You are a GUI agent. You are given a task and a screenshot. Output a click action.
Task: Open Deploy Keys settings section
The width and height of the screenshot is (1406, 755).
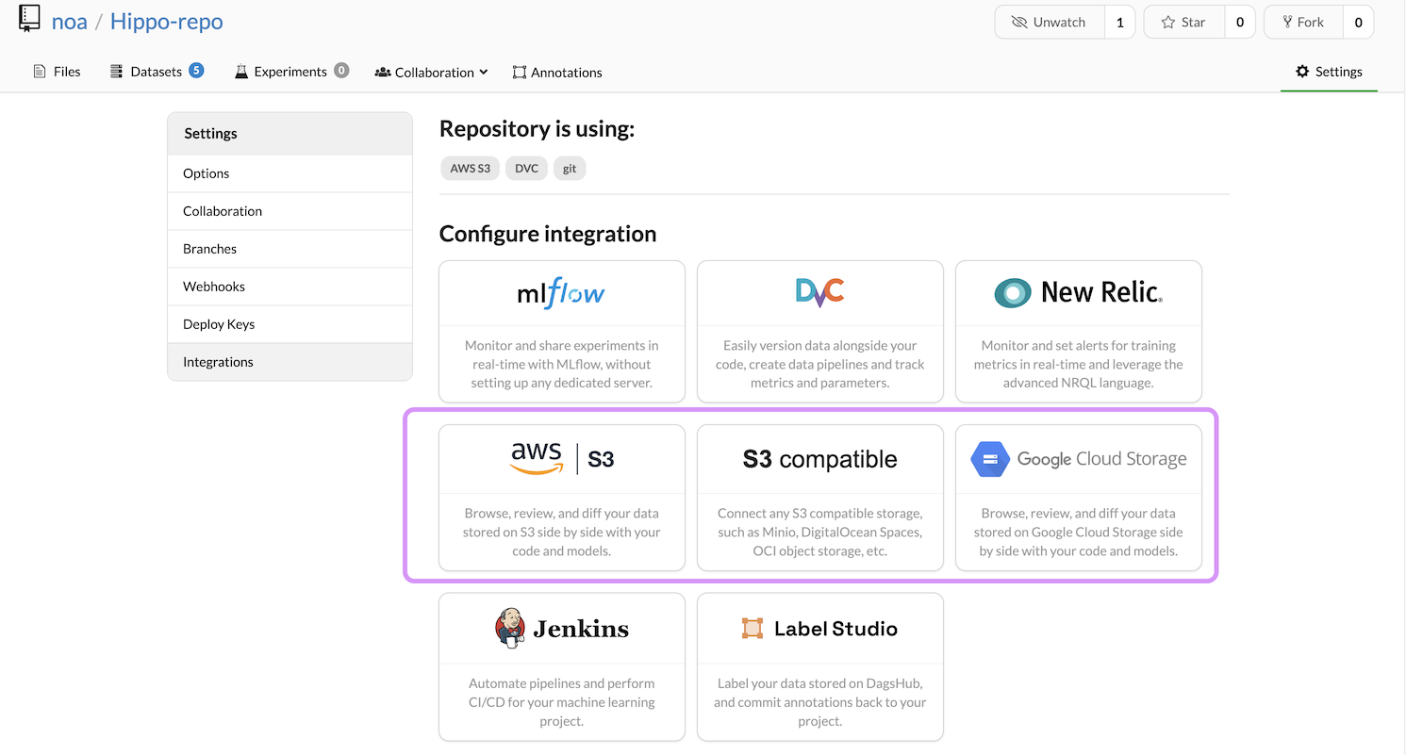(x=219, y=324)
